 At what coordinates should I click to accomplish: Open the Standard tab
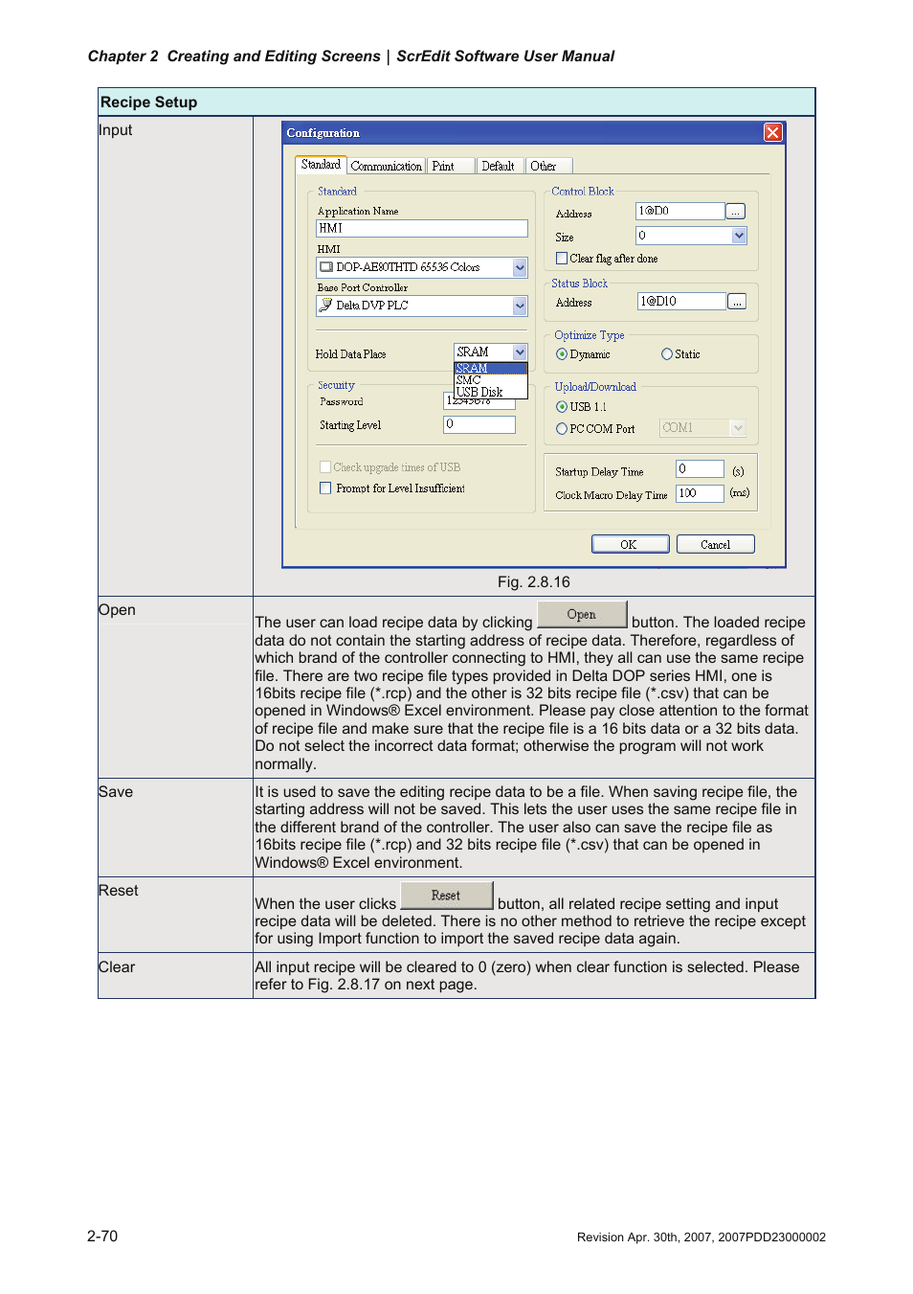tap(321, 165)
